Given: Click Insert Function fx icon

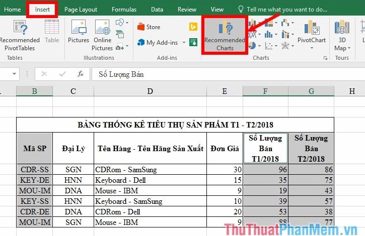Looking at the screenshot, I should pyautogui.click(x=81, y=74).
